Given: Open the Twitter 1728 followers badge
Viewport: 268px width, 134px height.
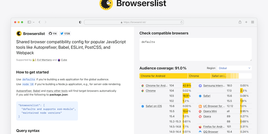Looking at the screenshot, I should (65, 33).
